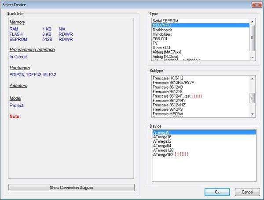Choose Dashboards from the Type list
264x200 pixels.
162,30
